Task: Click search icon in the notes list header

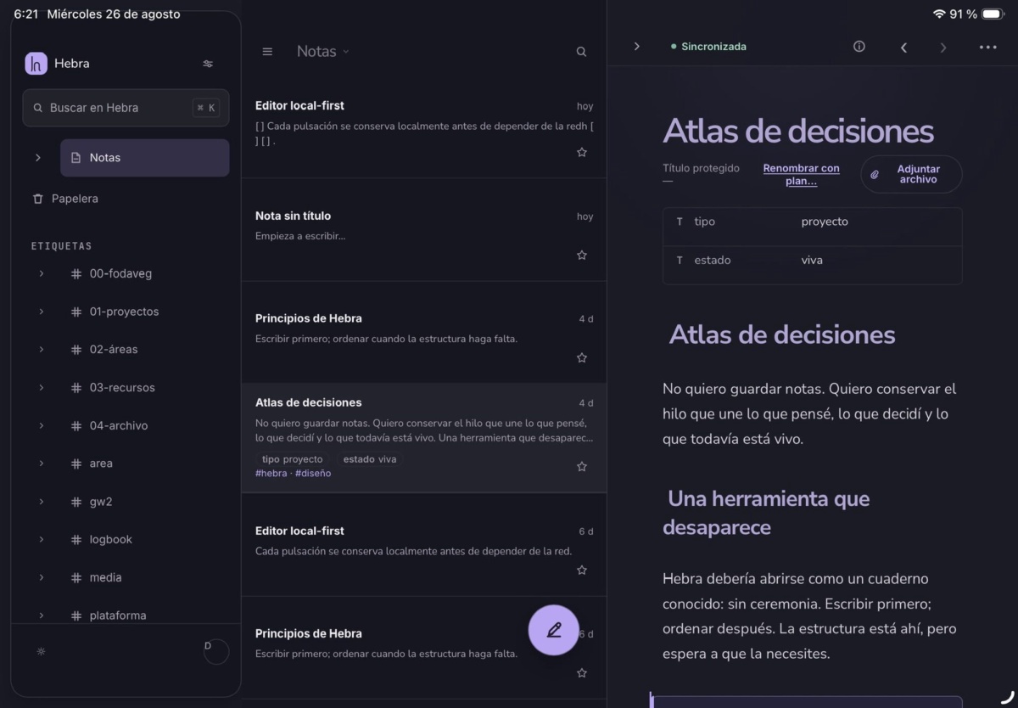Action: click(x=581, y=52)
